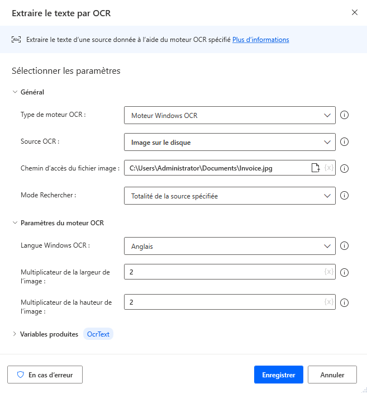
Task: Click the select file icon in image path field
Action: pos(316,168)
